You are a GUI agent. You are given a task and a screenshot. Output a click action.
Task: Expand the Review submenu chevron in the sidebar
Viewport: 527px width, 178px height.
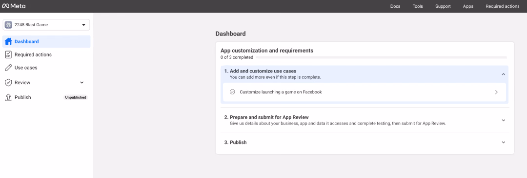[81, 83]
